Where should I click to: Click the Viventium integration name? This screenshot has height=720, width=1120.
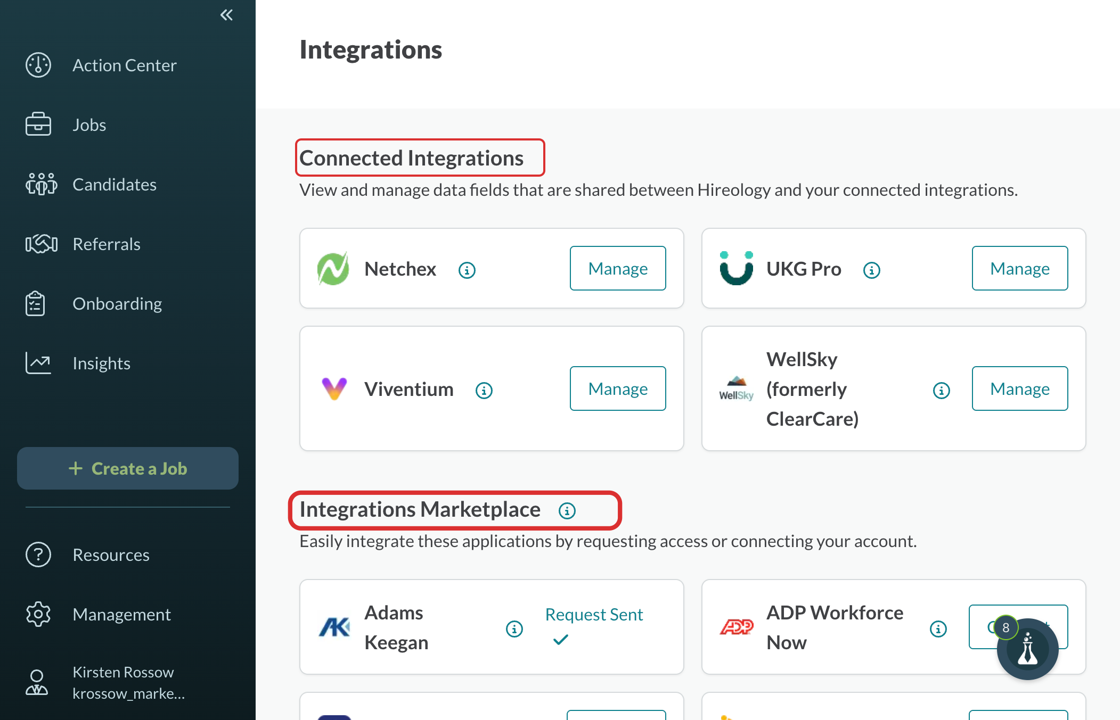point(409,389)
